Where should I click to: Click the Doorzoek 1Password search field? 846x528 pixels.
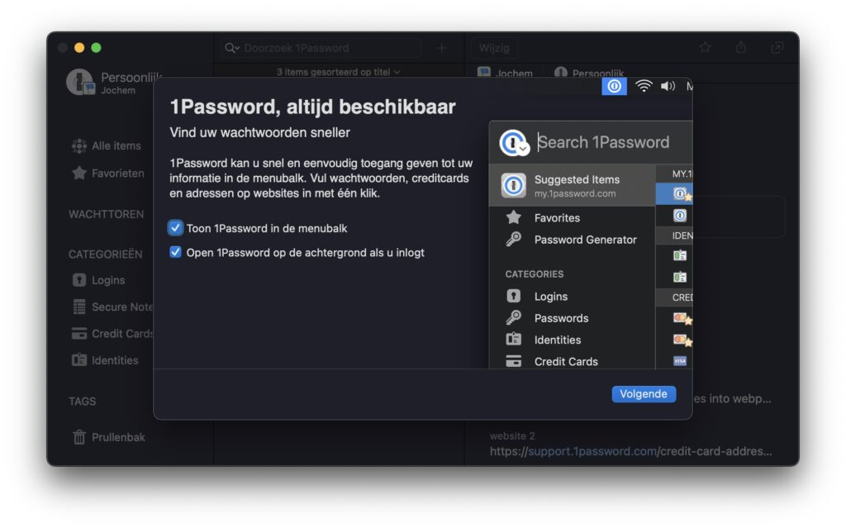coord(321,48)
